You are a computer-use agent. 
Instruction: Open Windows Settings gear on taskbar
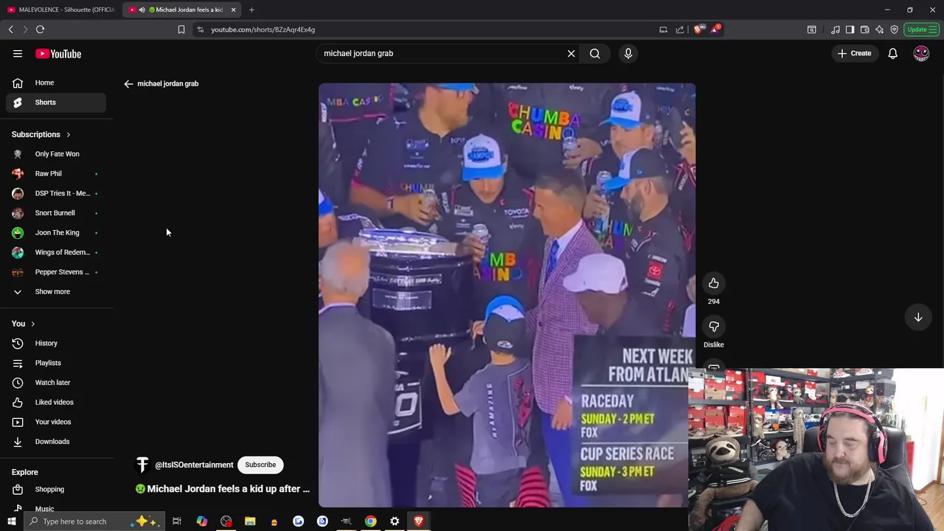click(395, 521)
